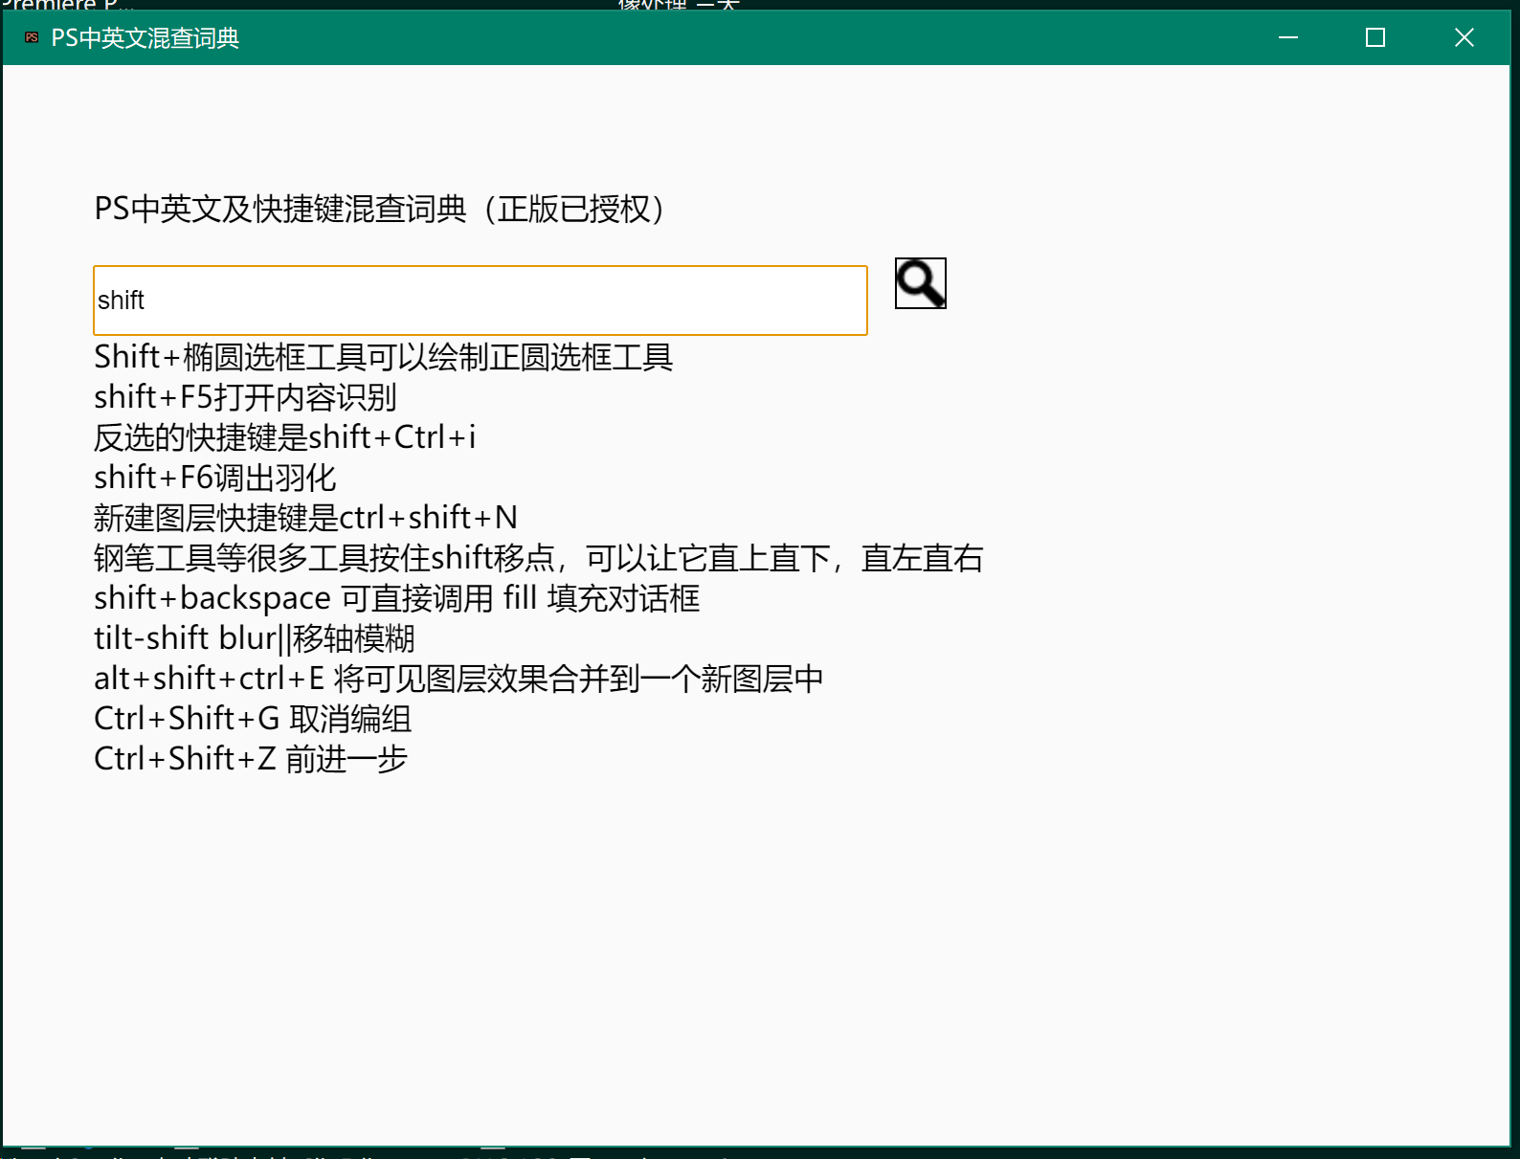This screenshot has width=1520, height=1159.
Task: Select the '钢笔工具' shift移点 result line
Action: 538,558
